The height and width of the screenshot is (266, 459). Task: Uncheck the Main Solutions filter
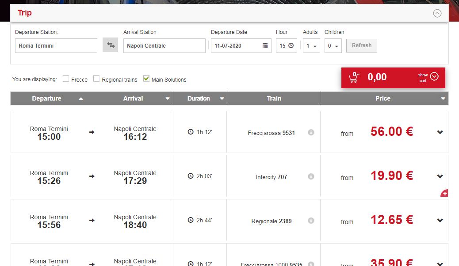(146, 79)
